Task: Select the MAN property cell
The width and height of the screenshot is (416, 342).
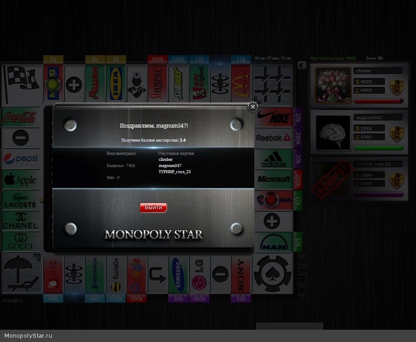Action: (x=274, y=242)
